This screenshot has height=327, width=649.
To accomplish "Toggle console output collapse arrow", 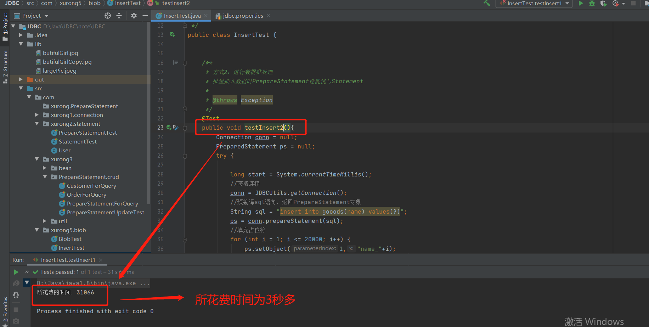I will pos(27,283).
